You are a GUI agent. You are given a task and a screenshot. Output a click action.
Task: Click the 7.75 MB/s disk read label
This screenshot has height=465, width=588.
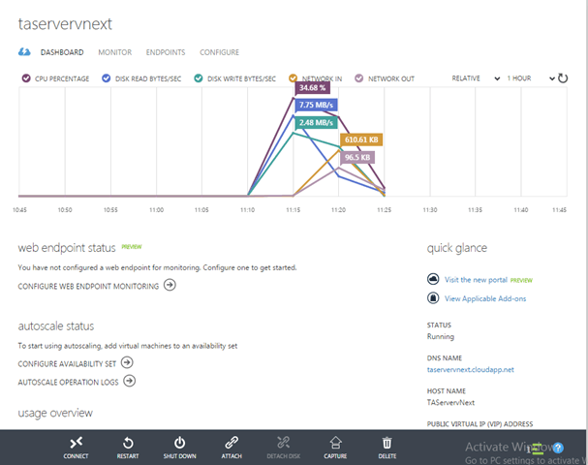coord(316,105)
